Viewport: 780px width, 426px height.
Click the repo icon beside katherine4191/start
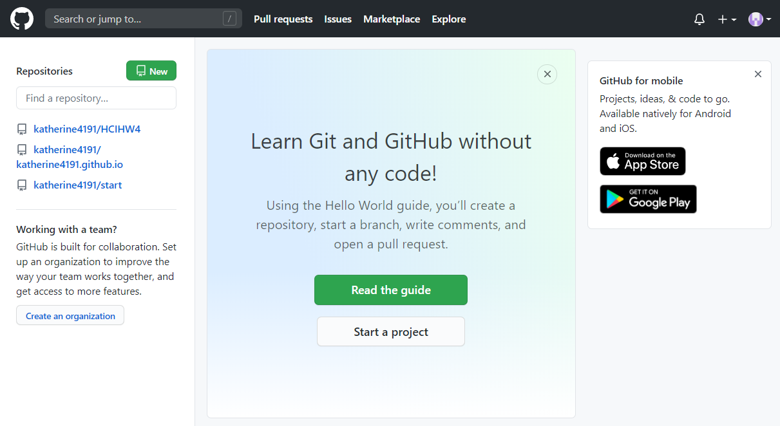[22, 185]
